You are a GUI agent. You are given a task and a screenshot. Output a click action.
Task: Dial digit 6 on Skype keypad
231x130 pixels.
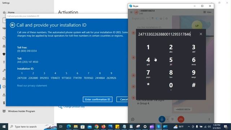coord(193,61)
